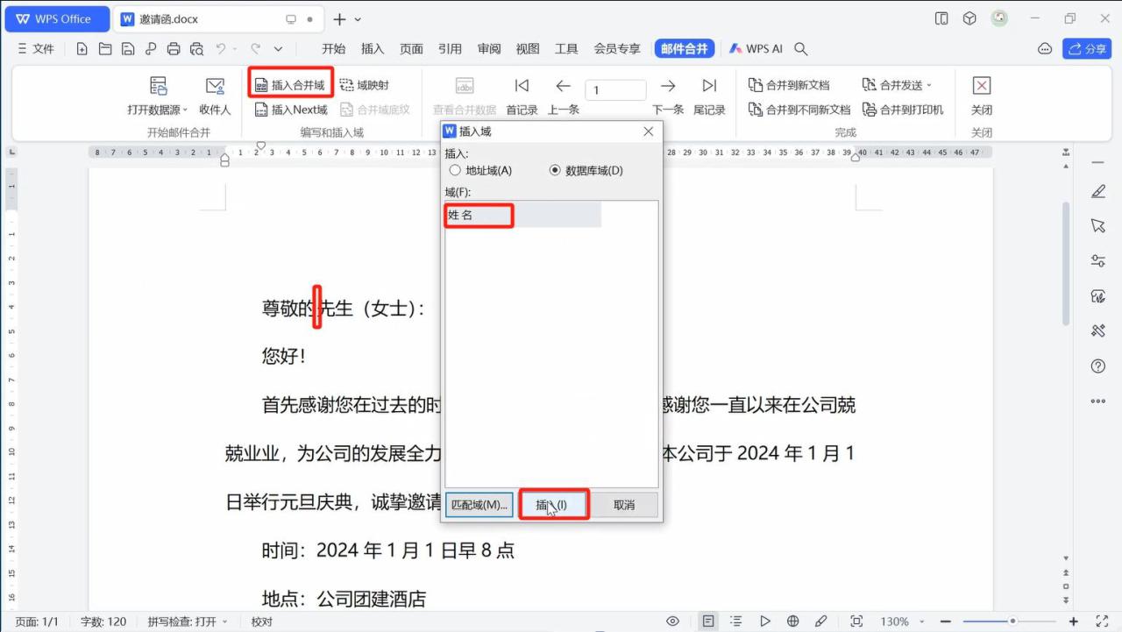Switch to the View (视图) tab

tap(528, 49)
